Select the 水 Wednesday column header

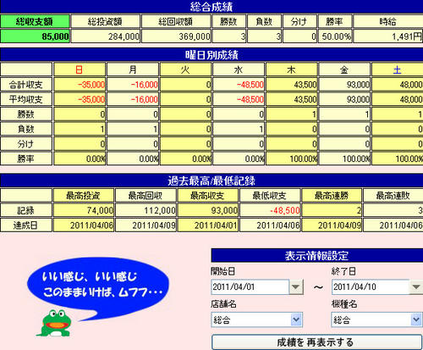click(x=239, y=69)
